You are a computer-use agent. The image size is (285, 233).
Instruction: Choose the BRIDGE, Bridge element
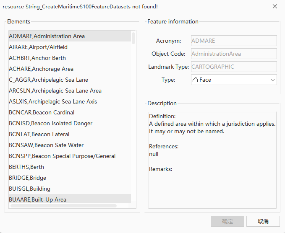(x=28, y=178)
